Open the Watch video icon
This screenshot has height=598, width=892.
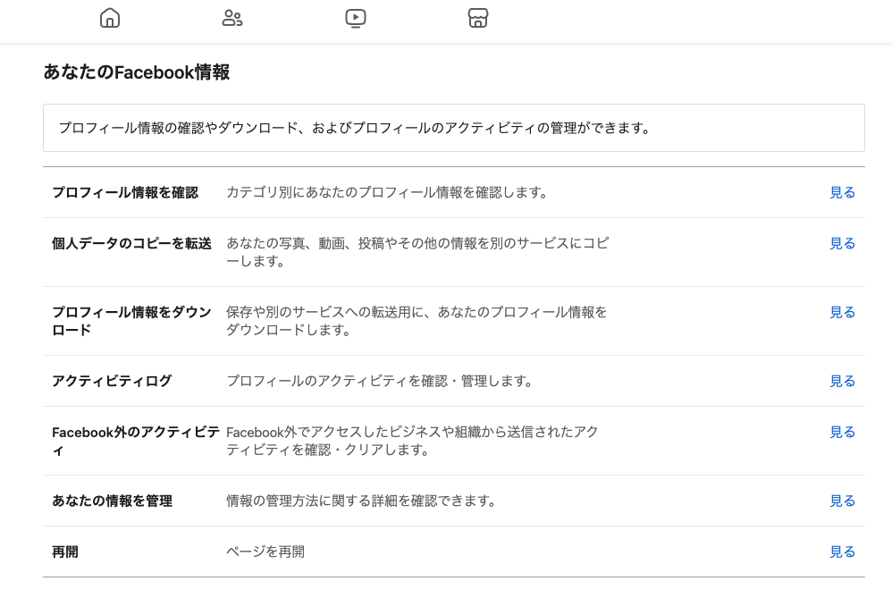[356, 18]
